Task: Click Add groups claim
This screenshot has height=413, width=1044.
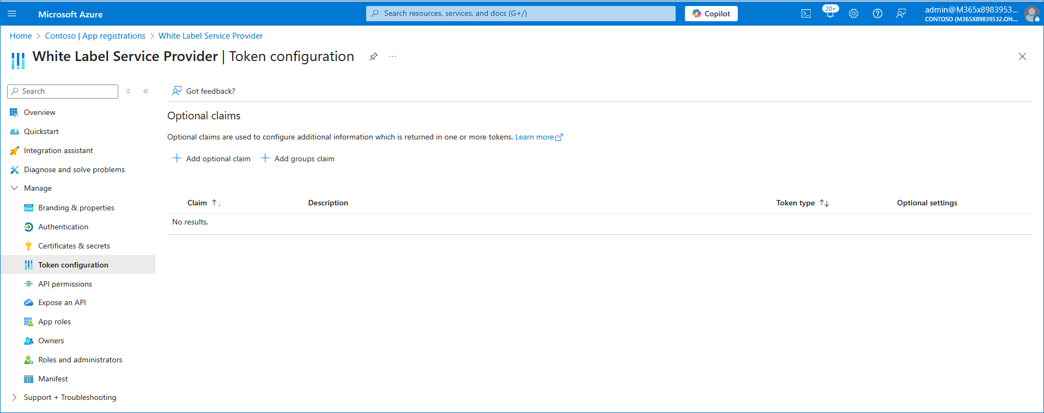Action: pos(298,159)
